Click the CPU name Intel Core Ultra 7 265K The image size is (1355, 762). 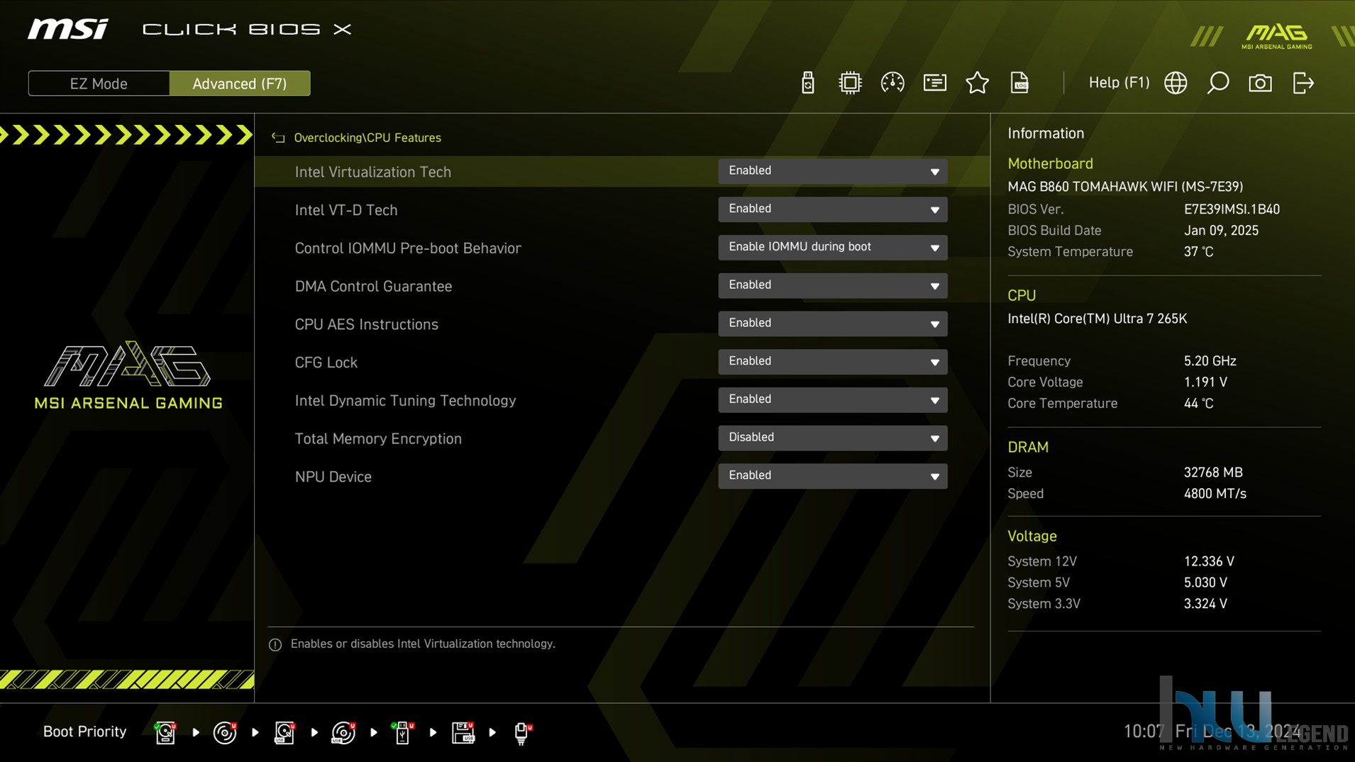point(1097,319)
